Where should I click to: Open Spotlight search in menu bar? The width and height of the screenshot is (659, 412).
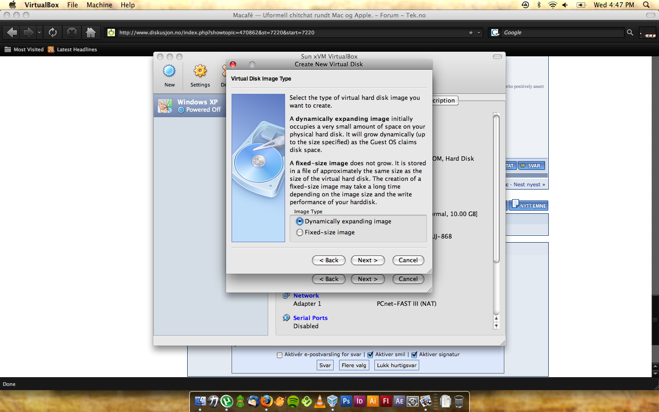coord(646,5)
